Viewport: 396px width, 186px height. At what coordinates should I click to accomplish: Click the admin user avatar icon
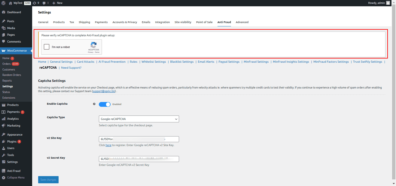388,3
